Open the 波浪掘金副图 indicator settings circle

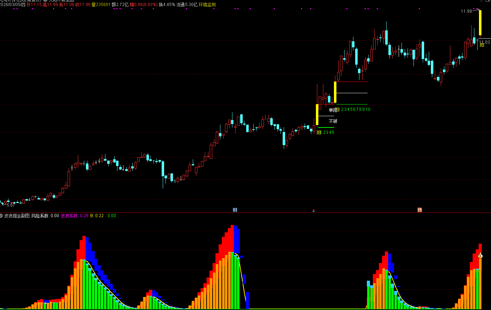[x=1, y=216]
